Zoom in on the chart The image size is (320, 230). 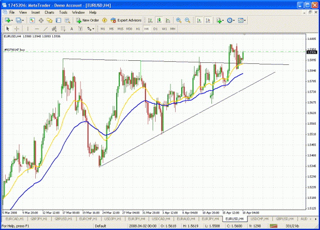click(179, 20)
